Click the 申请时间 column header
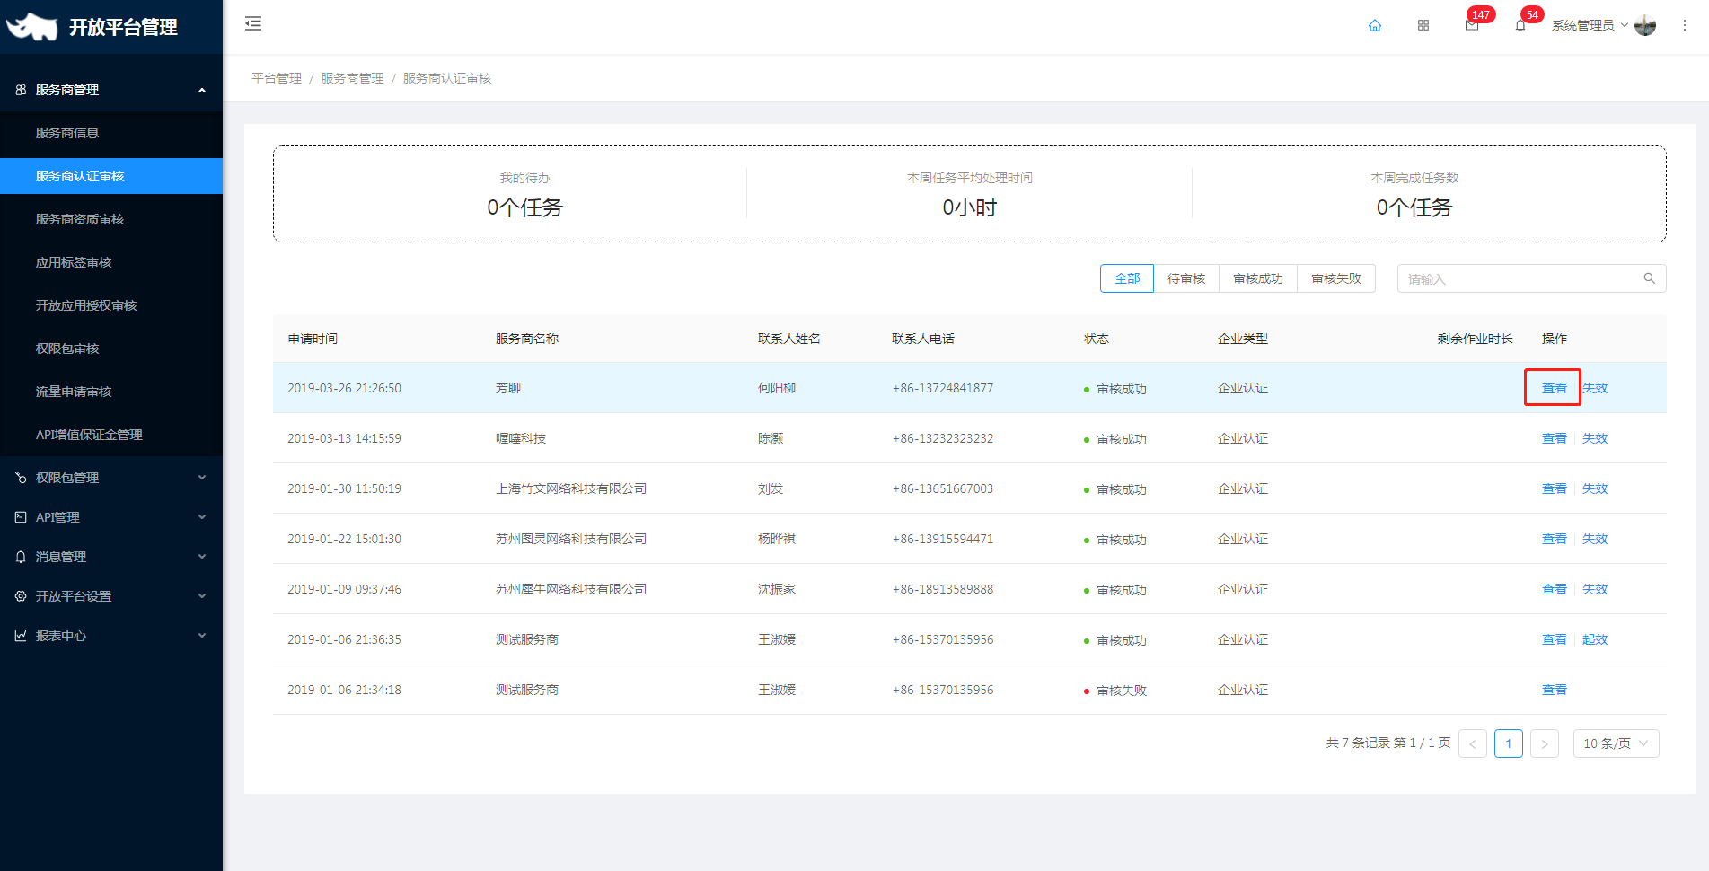Screen dimensions: 1709x871 point(313,339)
